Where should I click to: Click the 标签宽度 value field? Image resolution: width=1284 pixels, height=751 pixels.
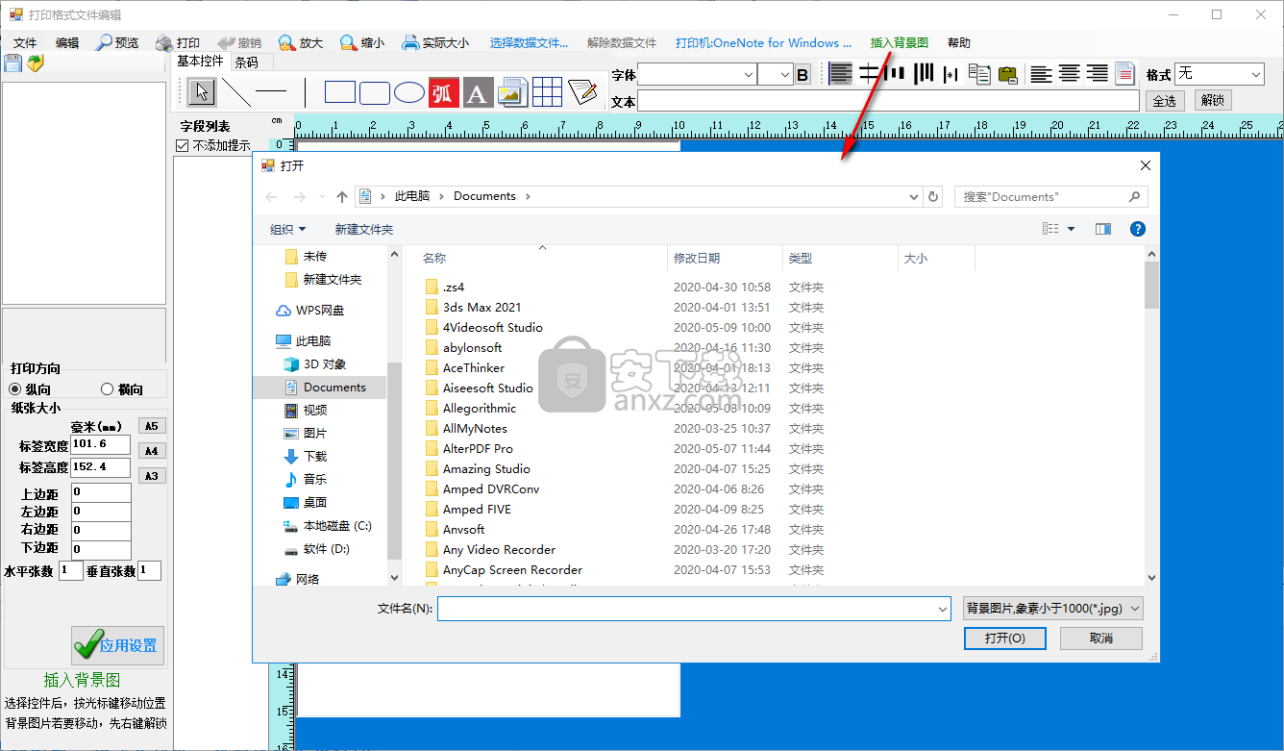tap(101, 444)
